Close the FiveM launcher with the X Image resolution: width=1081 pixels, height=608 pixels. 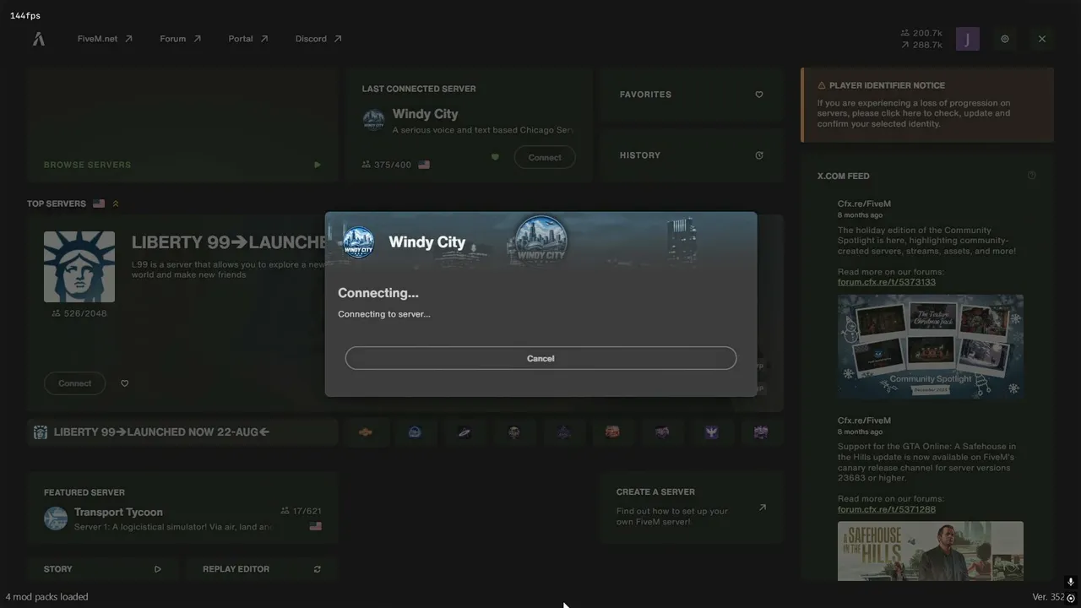coord(1042,39)
